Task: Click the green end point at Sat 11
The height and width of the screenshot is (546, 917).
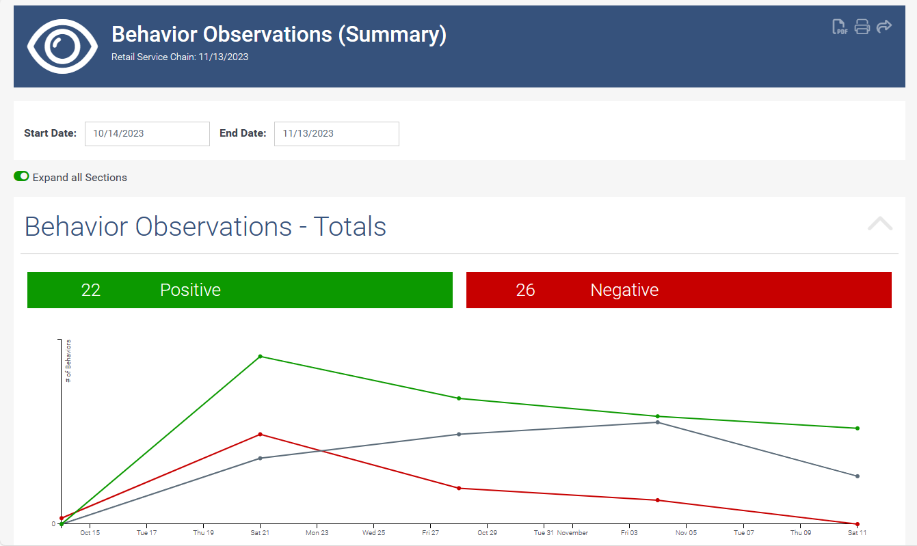Action: [857, 428]
